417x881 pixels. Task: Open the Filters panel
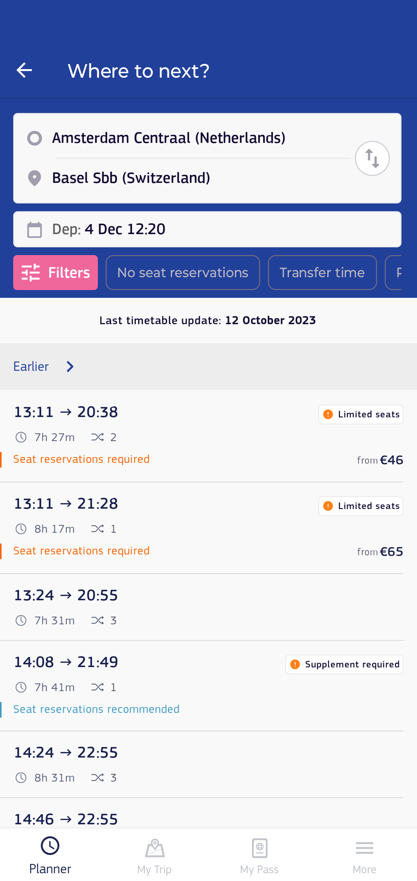point(56,273)
